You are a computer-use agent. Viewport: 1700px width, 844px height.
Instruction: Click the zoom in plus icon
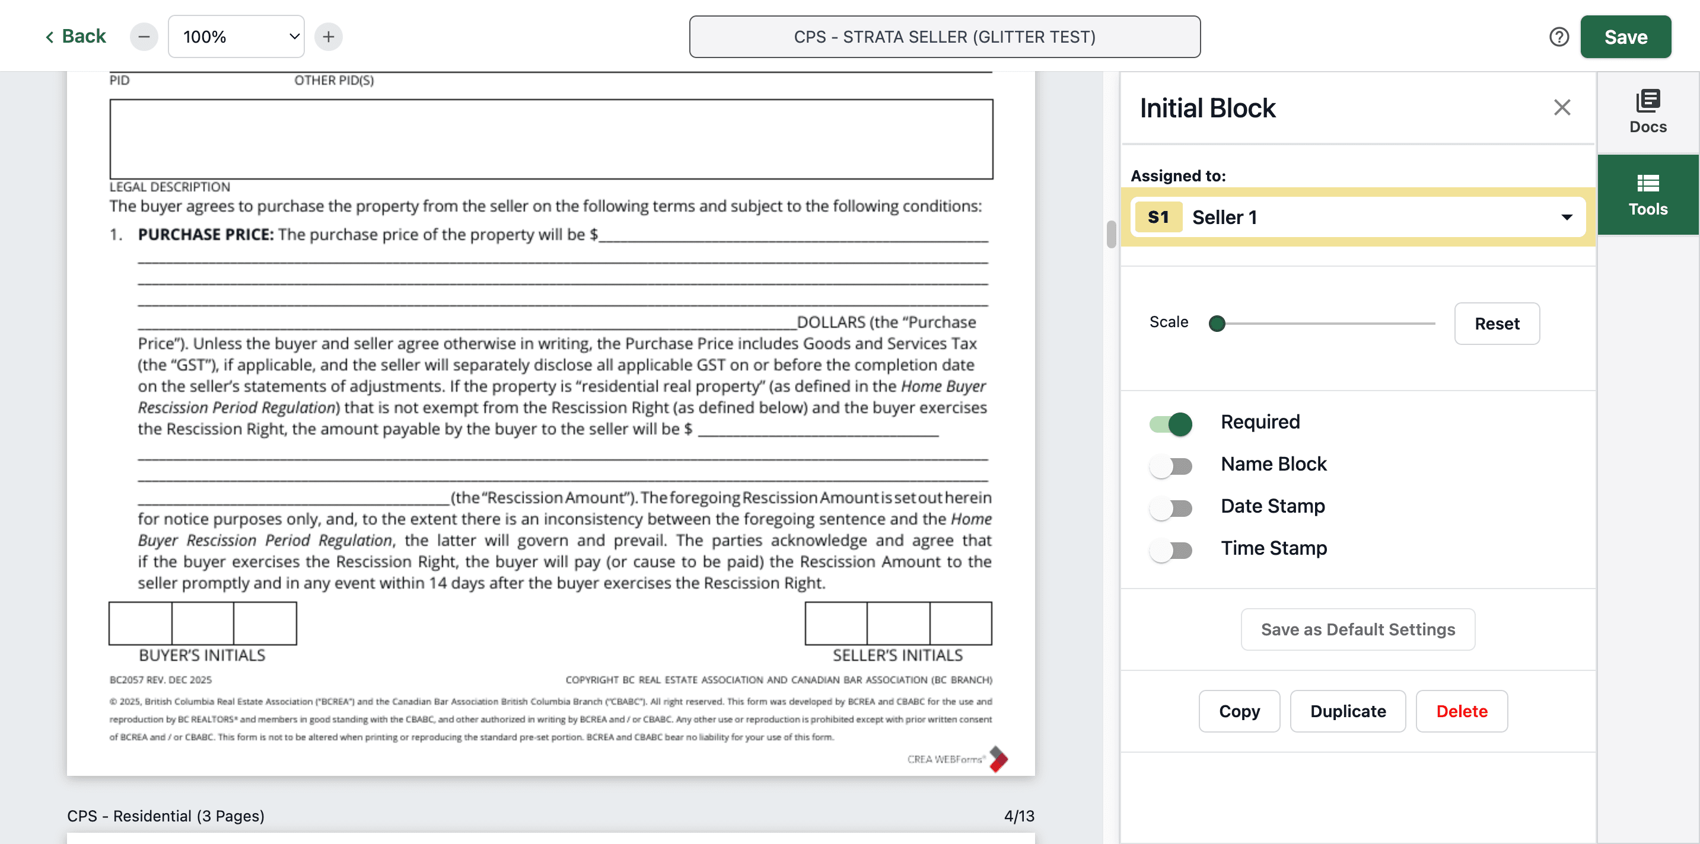(x=329, y=37)
